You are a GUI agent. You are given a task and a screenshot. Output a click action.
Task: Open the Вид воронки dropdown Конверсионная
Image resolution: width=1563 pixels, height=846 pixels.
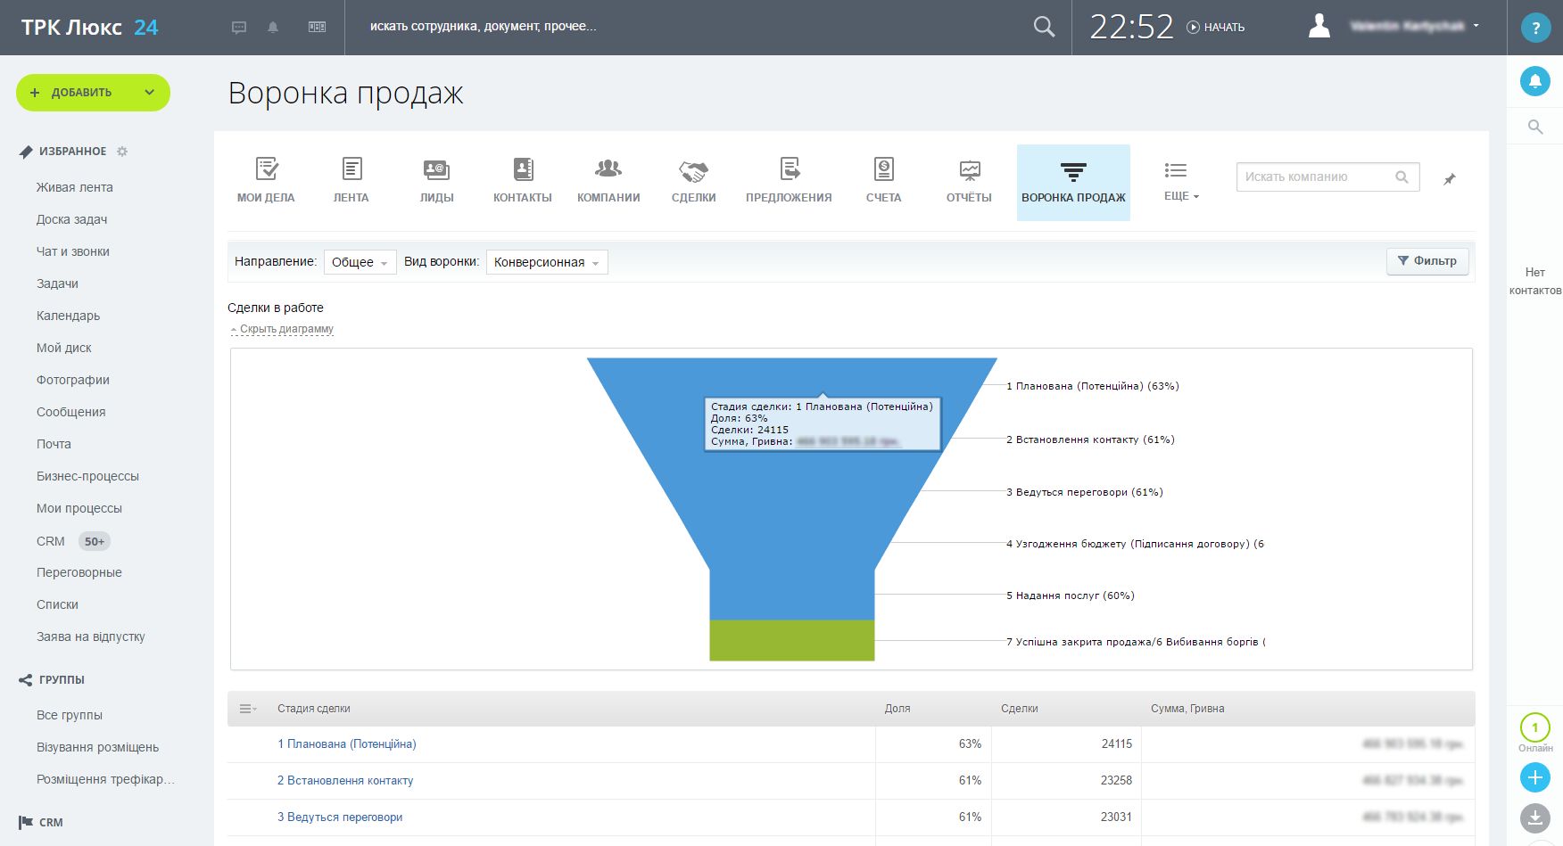click(547, 262)
